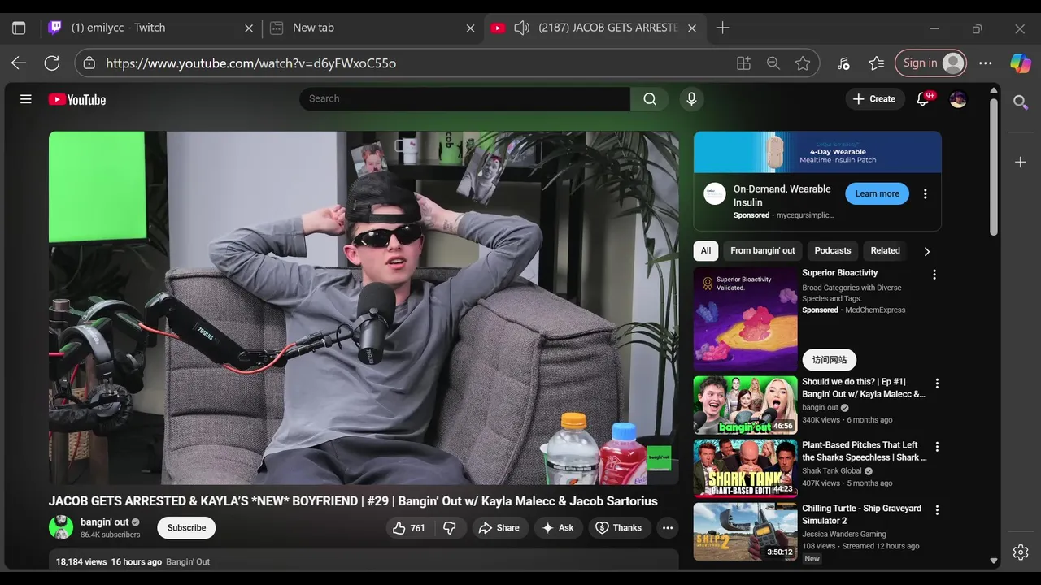Select the 'Podcasts' chip
Screen dimensions: 1041x585
pos(833,251)
